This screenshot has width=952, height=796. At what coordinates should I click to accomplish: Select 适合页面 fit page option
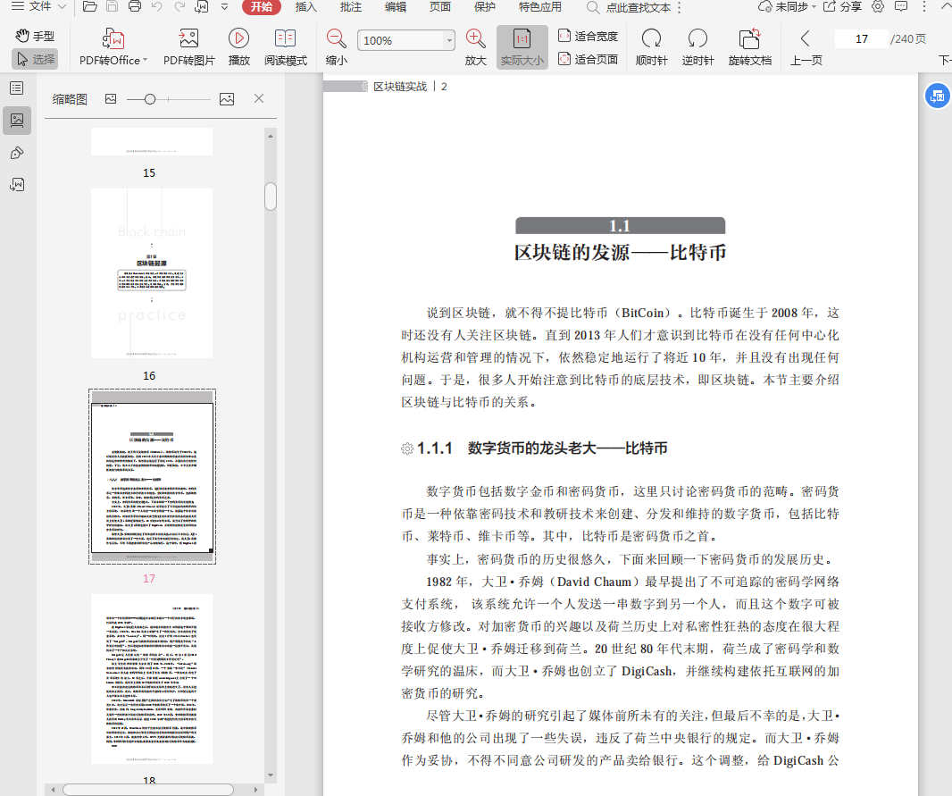[588, 59]
